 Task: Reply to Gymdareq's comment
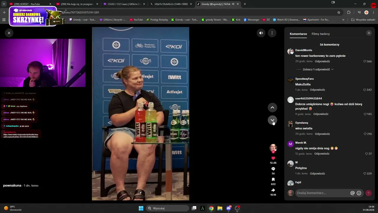(322, 134)
